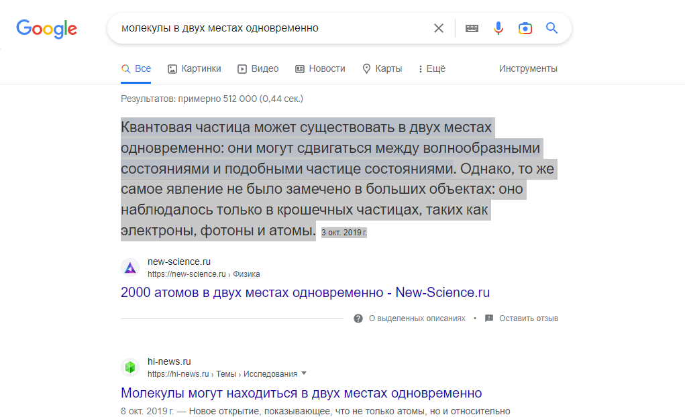685x417 pixels.
Task: Open the https://hi-news.ru › Темы › Исследования breadcrumb
Action: click(x=222, y=374)
